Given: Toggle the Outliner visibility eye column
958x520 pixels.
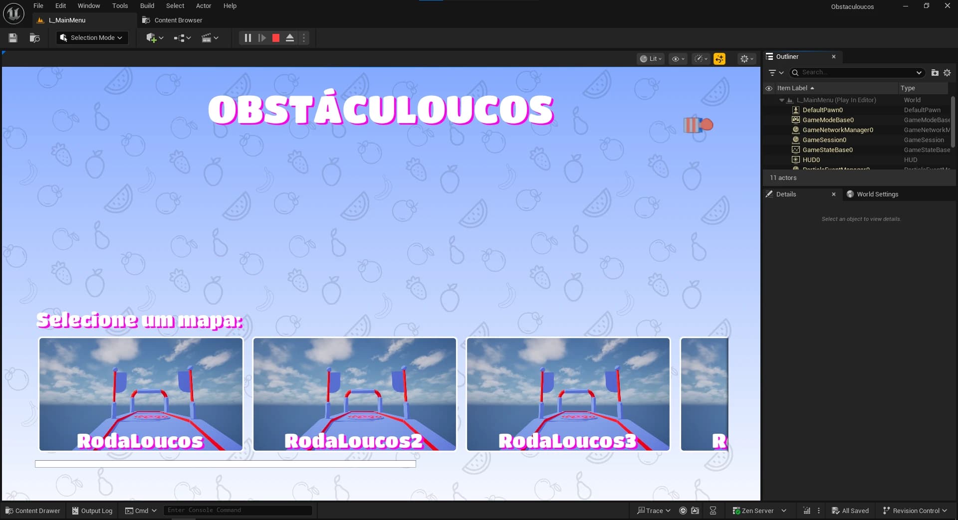Looking at the screenshot, I should (769, 88).
